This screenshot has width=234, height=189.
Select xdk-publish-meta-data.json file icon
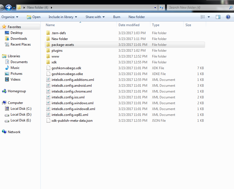click(x=48, y=120)
